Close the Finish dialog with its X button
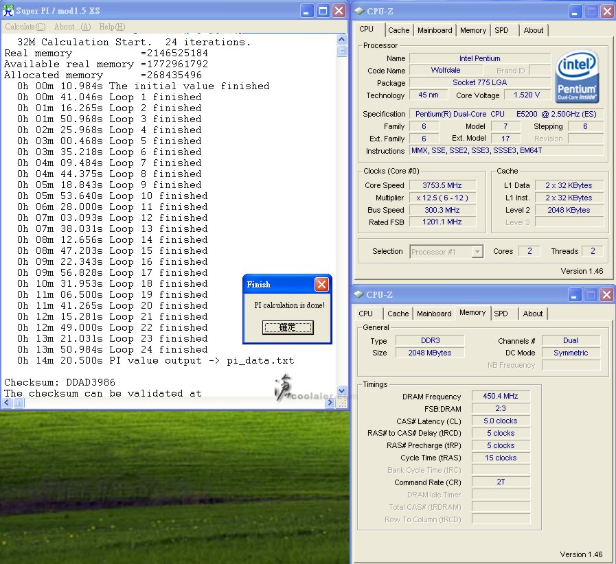This screenshot has height=564, width=616. click(321, 284)
